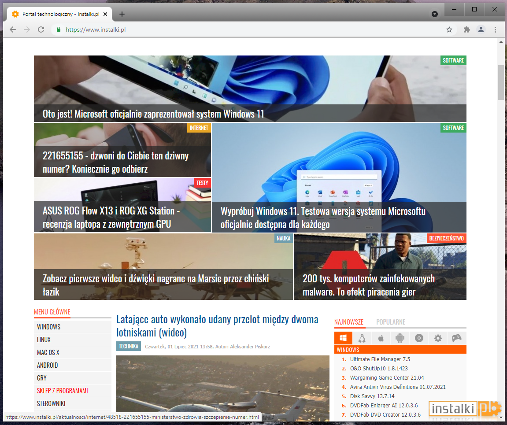This screenshot has width=507, height=425.
Task: Select the Android robot platform icon
Action: (x=400, y=338)
